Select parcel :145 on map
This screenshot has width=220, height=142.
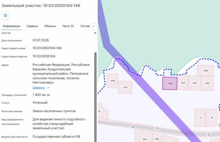205,71
